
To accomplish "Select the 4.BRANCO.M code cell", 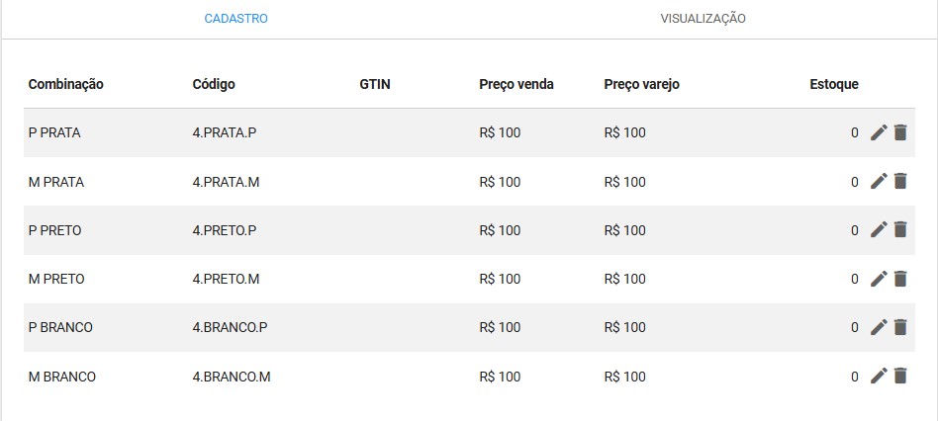I will (x=232, y=377).
